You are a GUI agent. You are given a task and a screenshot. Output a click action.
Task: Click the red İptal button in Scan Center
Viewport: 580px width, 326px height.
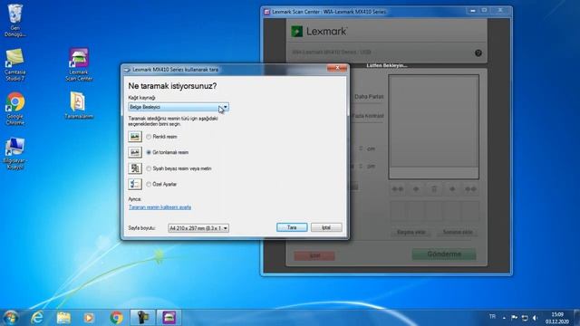pyautogui.click(x=314, y=255)
